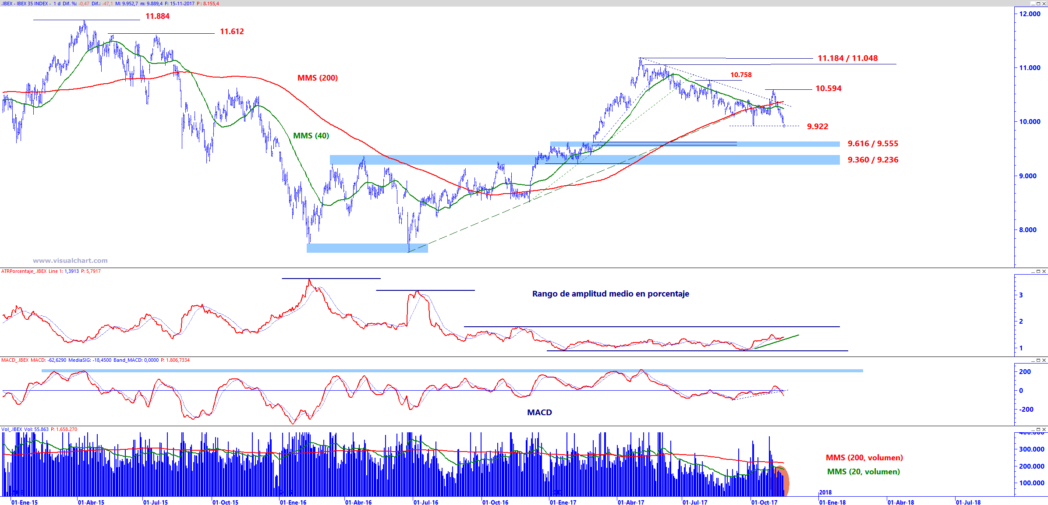This screenshot has width=1048, height=505.
Task: Maximize the MACD indicator panel
Action: coord(1038,360)
